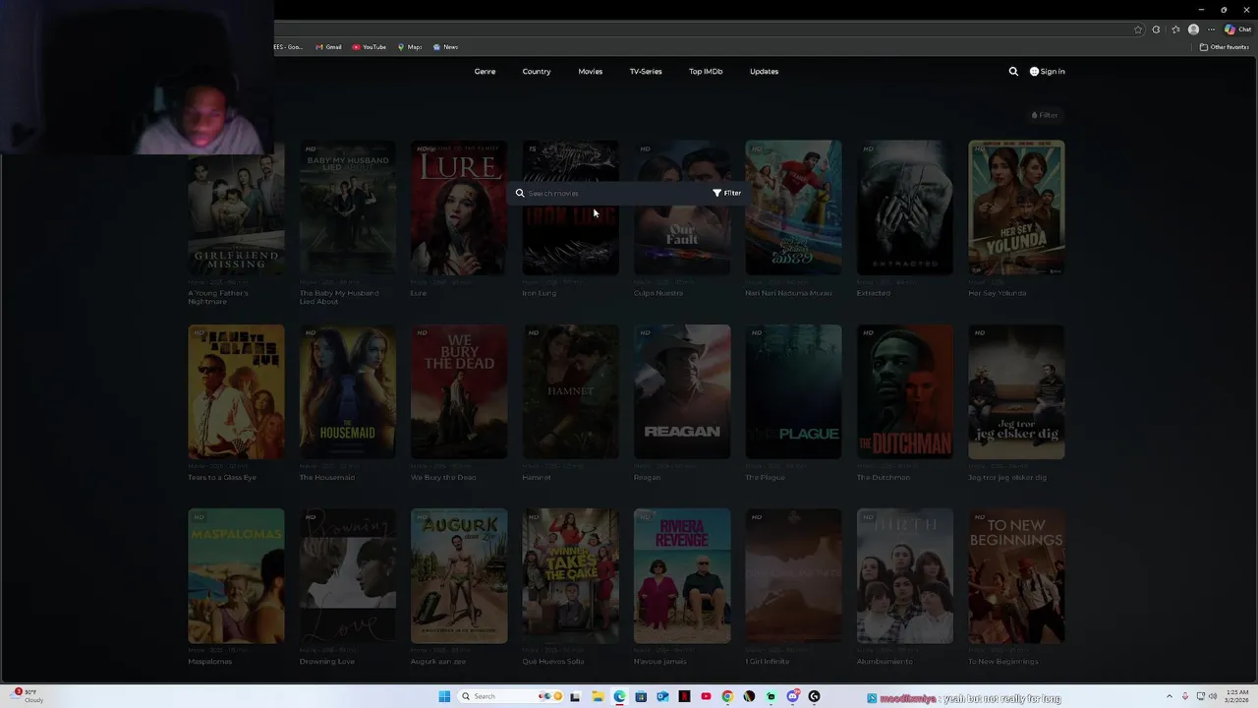Open the Maspalomas poster

point(236,575)
